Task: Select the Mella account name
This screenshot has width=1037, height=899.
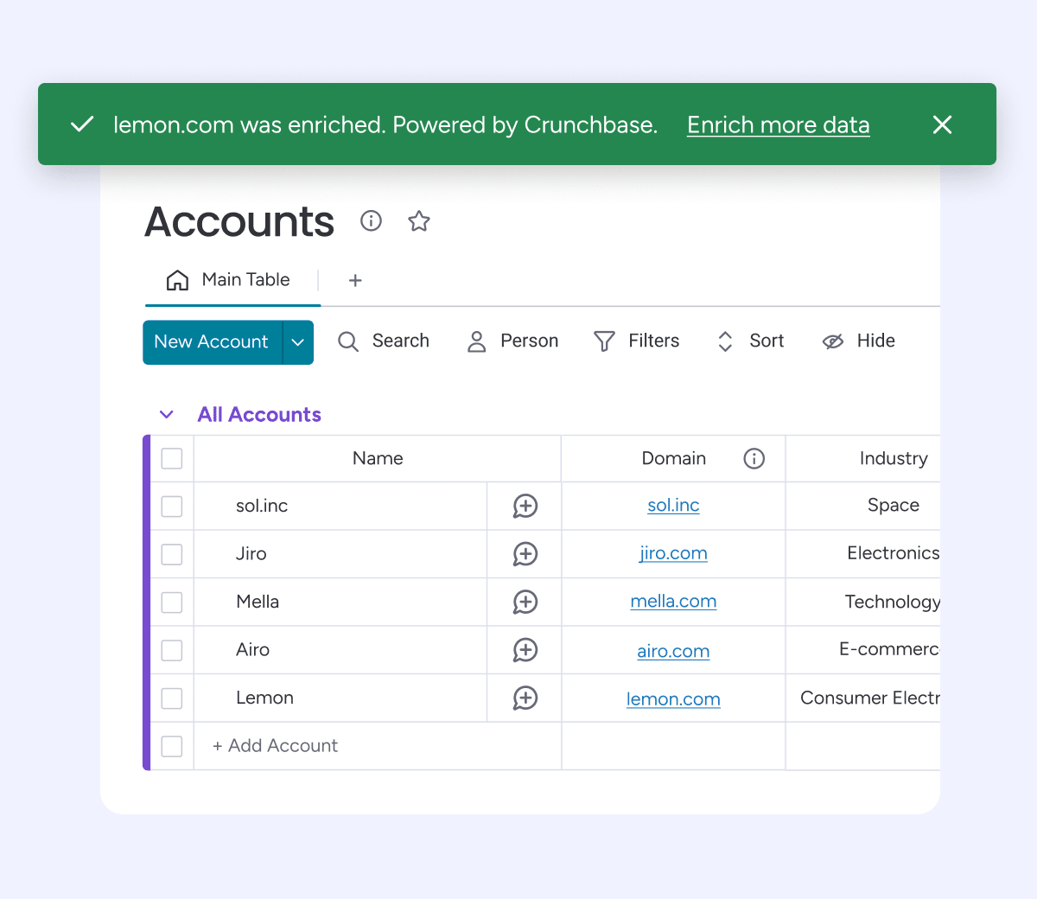Action: 258,602
